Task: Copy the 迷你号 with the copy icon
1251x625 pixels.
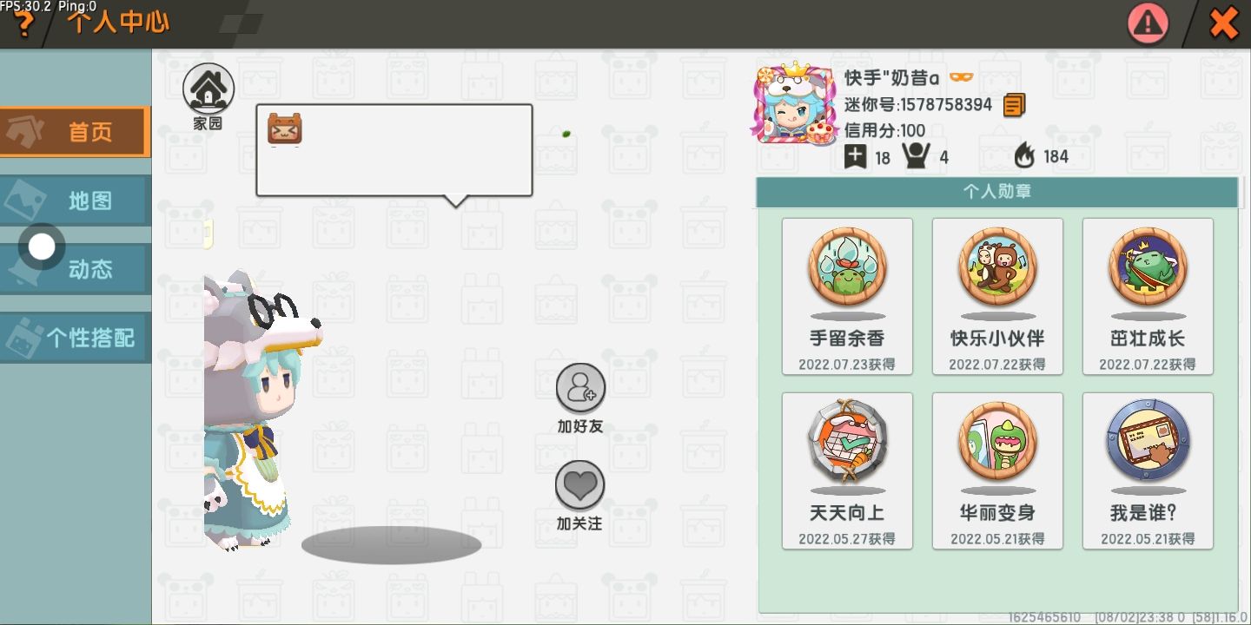Action: (1014, 105)
